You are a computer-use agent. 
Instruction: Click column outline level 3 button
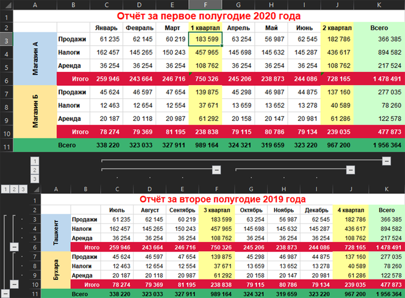tap(35, 179)
